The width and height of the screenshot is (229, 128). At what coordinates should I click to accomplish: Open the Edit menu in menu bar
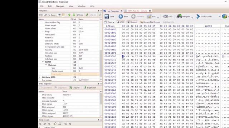[50, 6]
